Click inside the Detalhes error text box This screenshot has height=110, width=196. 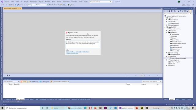pyautogui.click(x=83, y=45)
